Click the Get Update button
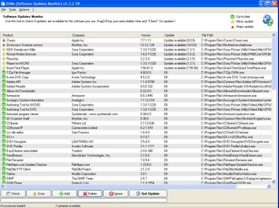 click(x=148, y=194)
